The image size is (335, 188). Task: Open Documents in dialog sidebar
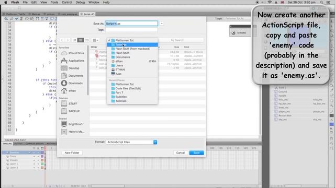(x=73, y=76)
